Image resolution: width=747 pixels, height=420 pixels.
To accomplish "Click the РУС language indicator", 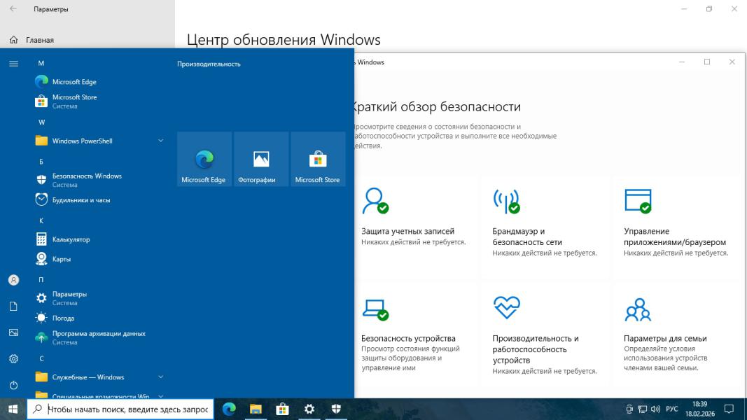I will pyautogui.click(x=671, y=409).
